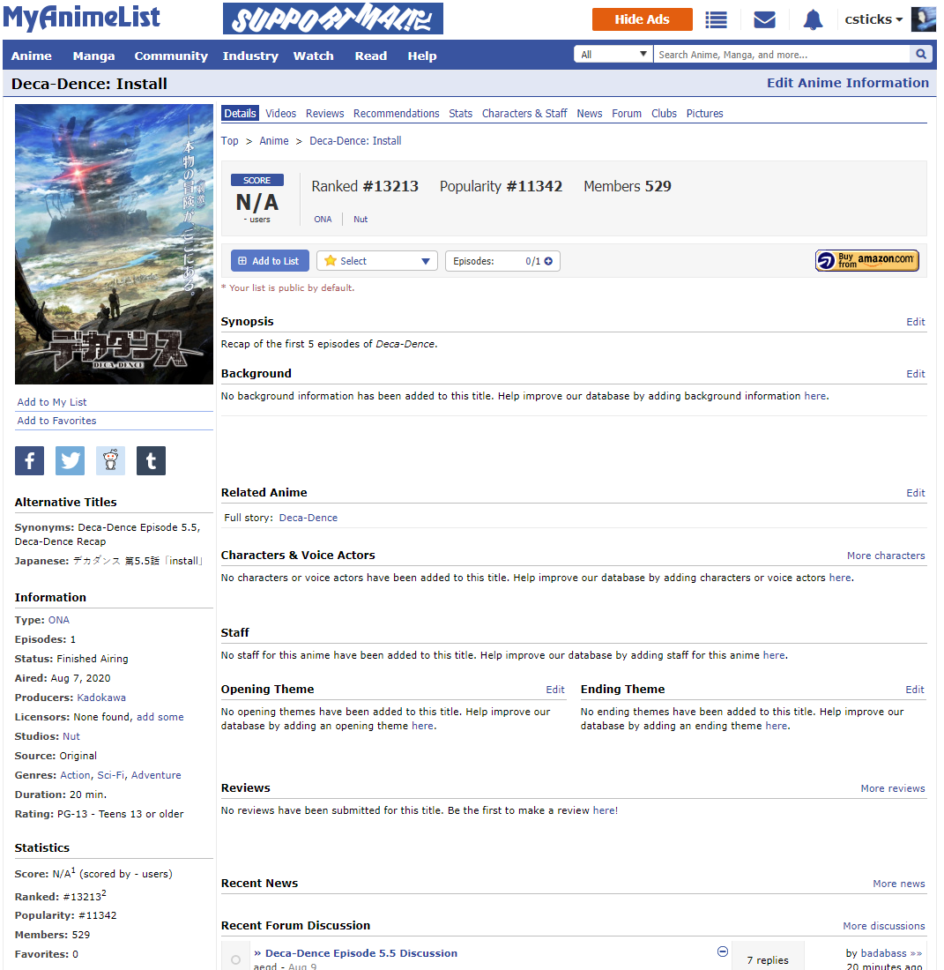Click the Hide Ads button
The width and height of the screenshot is (944, 970).
click(643, 19)
